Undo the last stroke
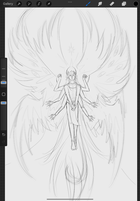This screenshot has height=201, width=140. tap(4, 134)
